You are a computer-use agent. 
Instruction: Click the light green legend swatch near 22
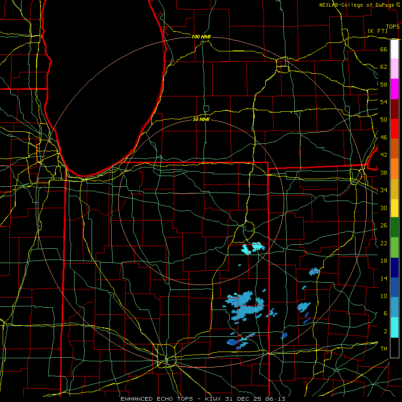click(x=394, y=247)
